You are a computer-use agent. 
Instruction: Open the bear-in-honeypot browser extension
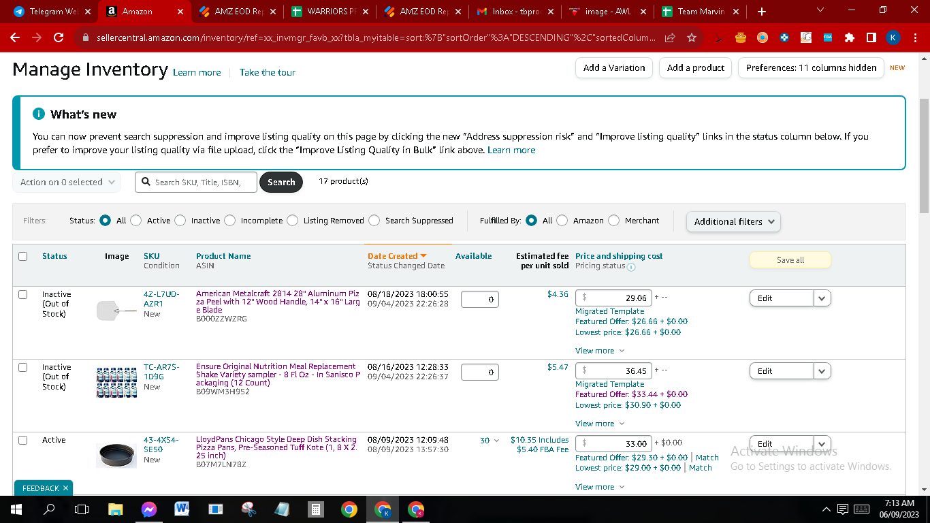click(x=741, y=38)
